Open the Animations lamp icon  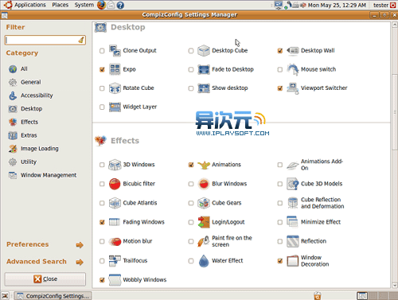pos(204,165)
